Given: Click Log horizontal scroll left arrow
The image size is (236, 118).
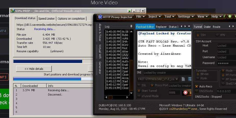Looking at the screenshot, I should point(106,97).
